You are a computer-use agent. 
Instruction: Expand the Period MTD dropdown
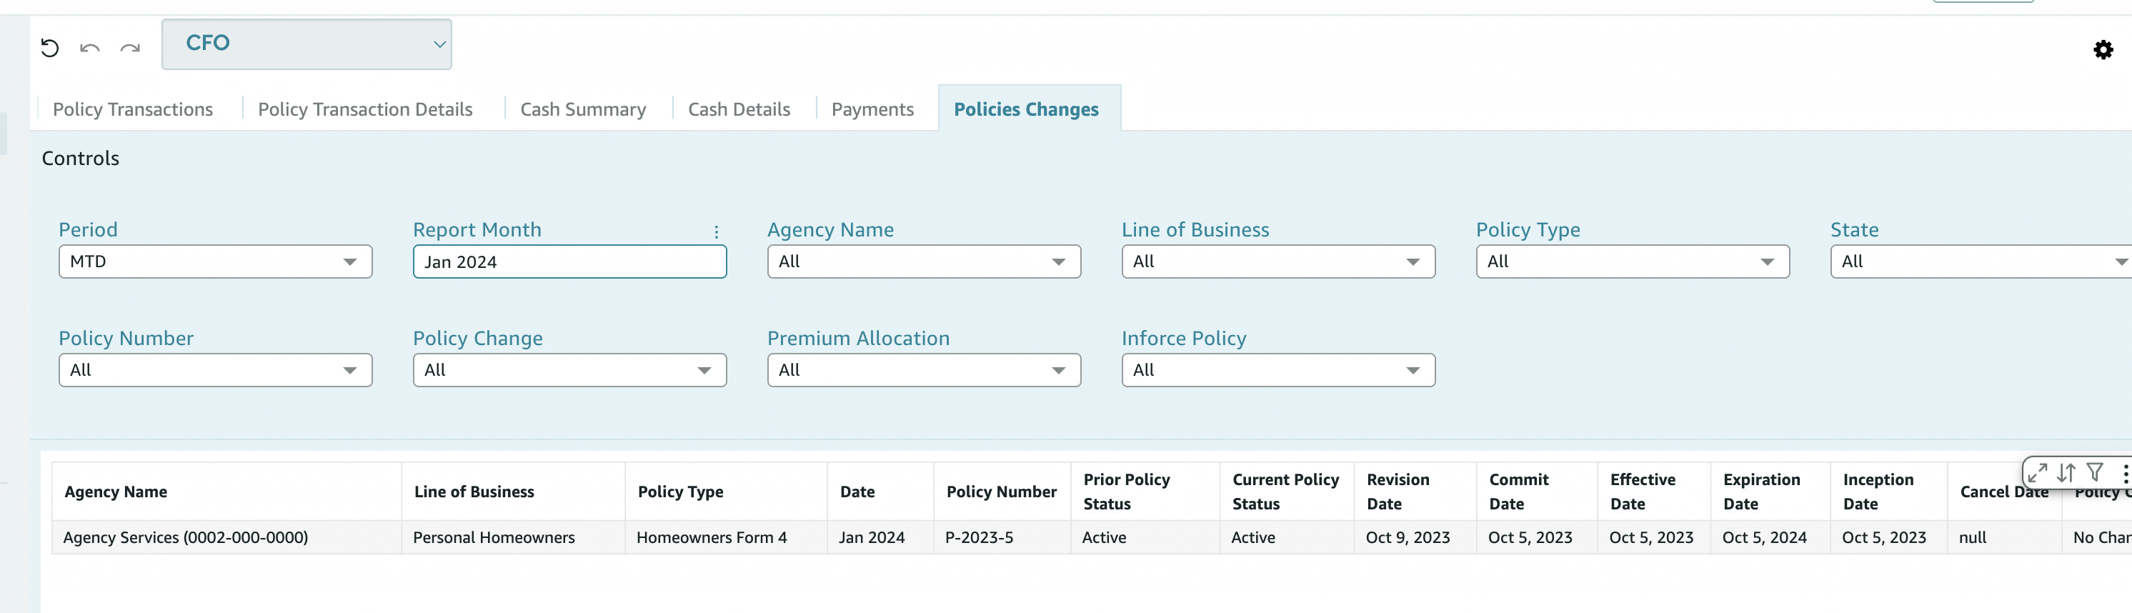pos(215,261)
